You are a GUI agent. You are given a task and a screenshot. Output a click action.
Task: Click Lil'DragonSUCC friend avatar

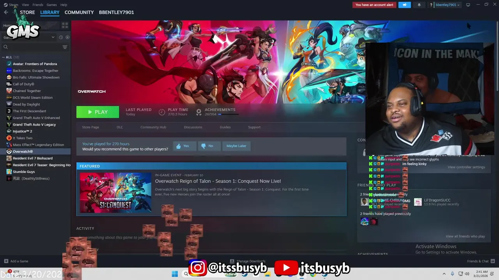pos(418,202)
